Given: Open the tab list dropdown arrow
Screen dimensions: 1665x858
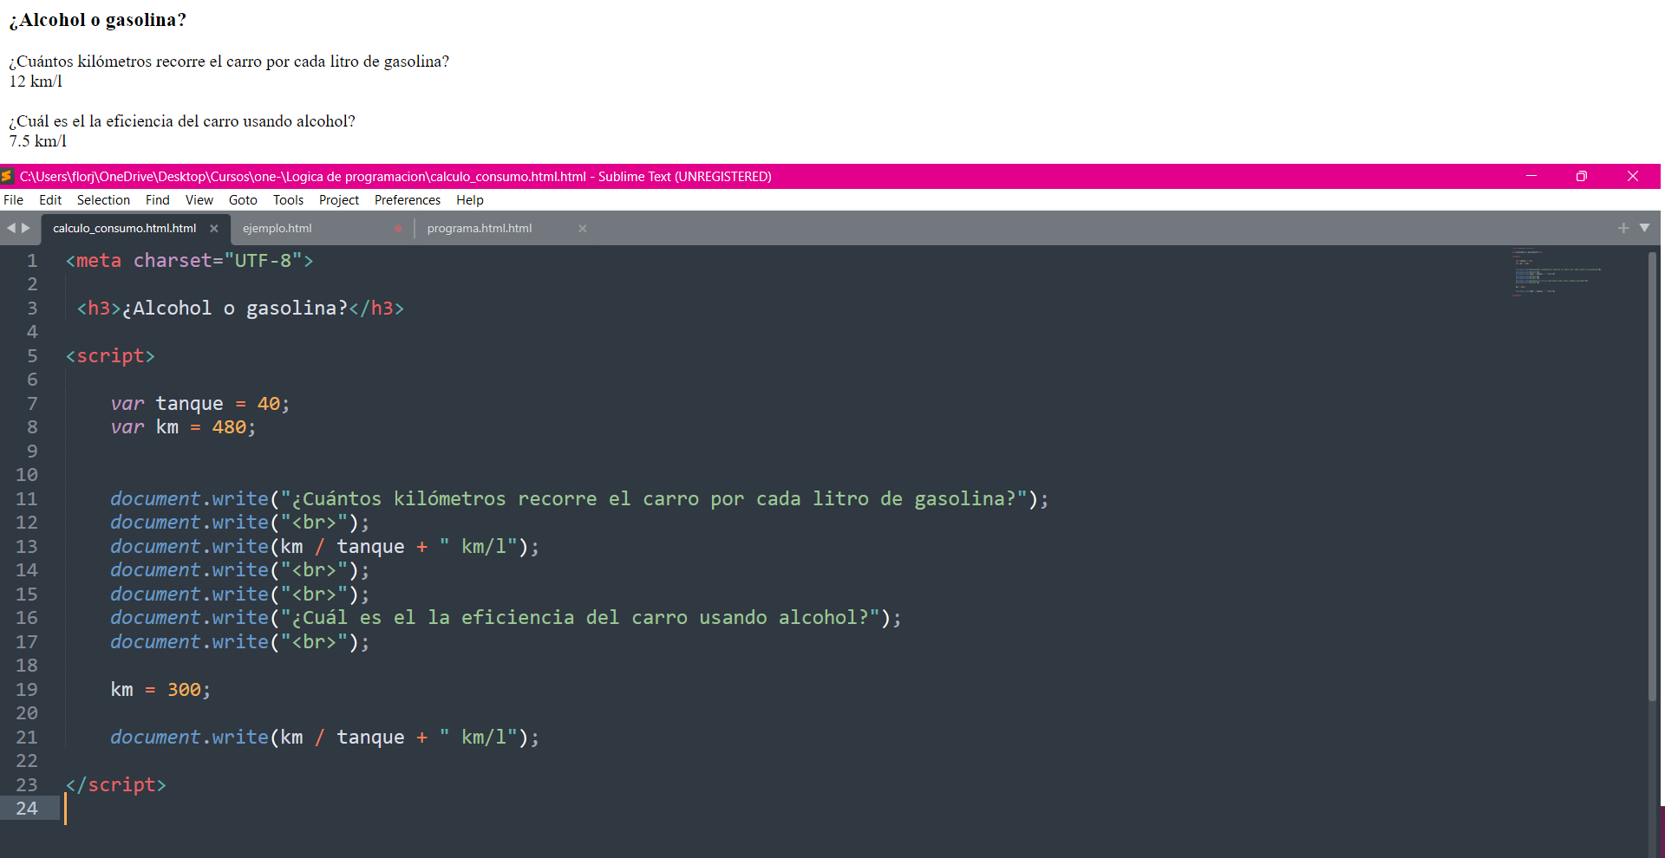Looking at the screenshot, I should (1645, 228).
